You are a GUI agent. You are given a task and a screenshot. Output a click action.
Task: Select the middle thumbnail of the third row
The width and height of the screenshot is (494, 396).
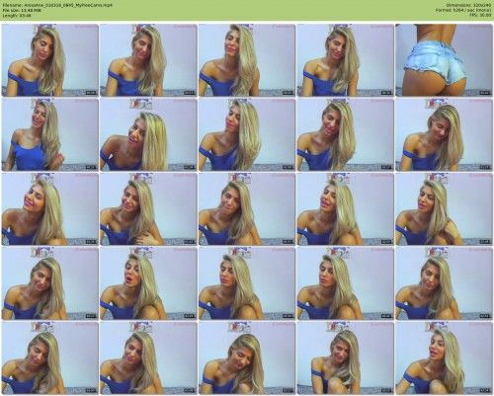247,208
